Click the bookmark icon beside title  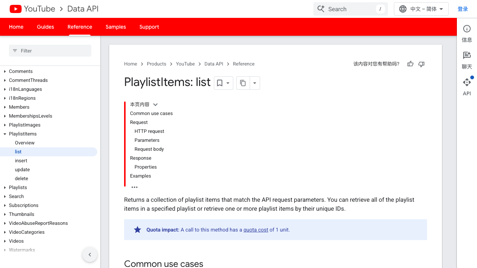pyautogui.click(x=220, y=83)
